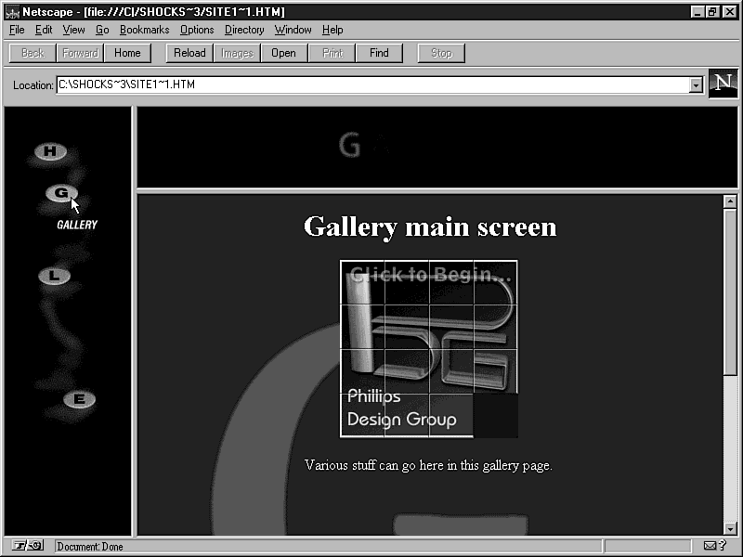Open the Edit menu
This screenshot has height=557, width=743.
[x=44, y=30]
